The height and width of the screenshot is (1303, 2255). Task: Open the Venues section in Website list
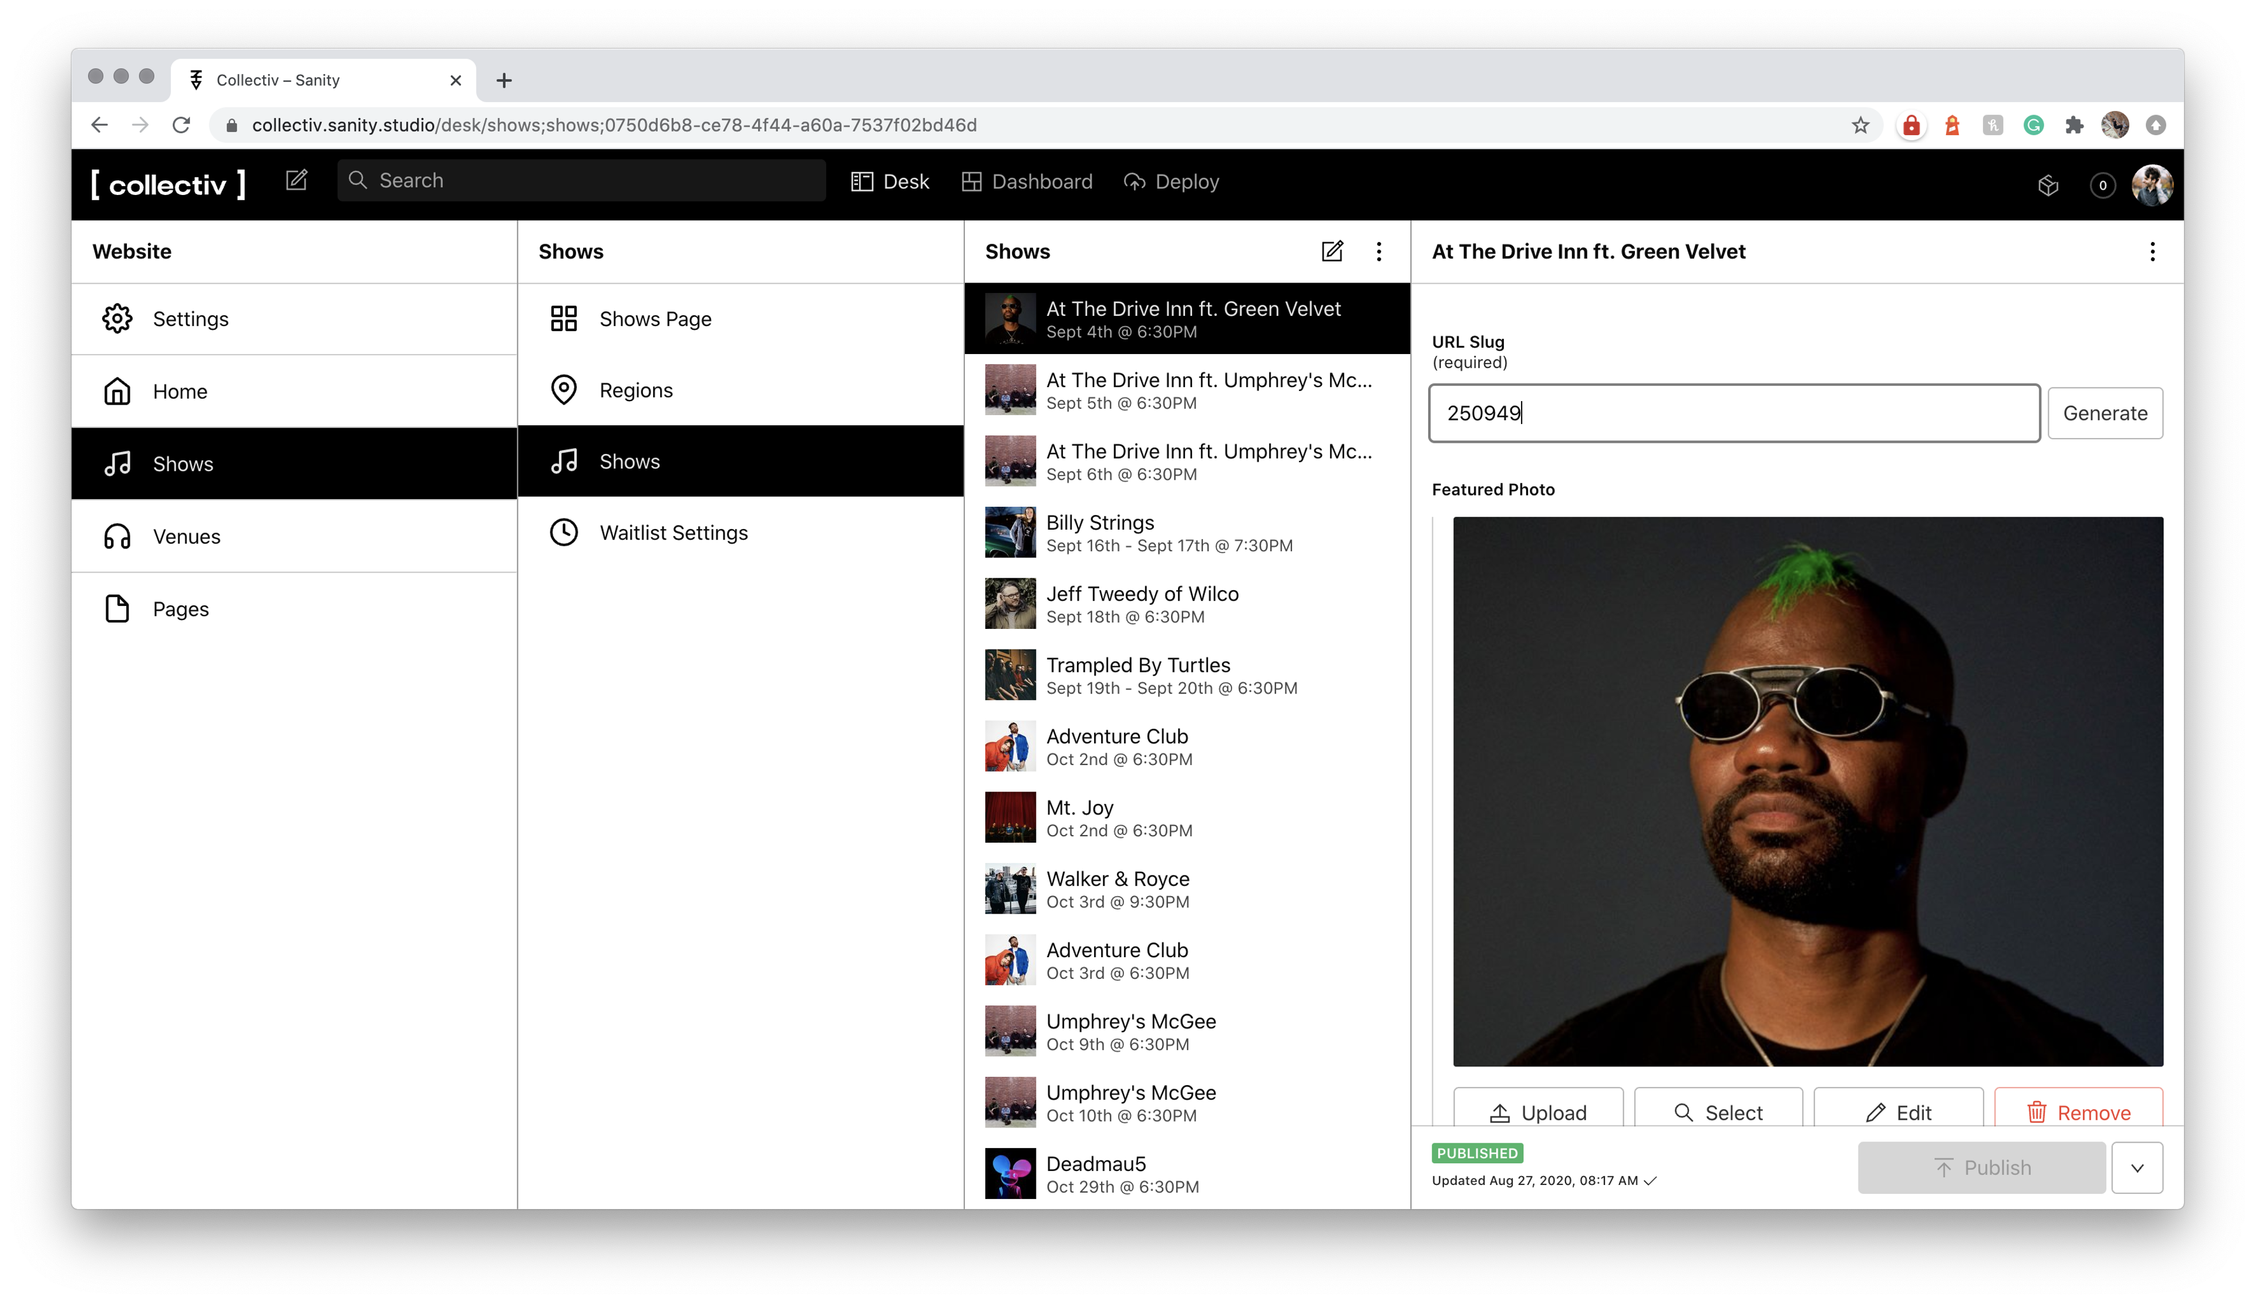coord(186,536)
